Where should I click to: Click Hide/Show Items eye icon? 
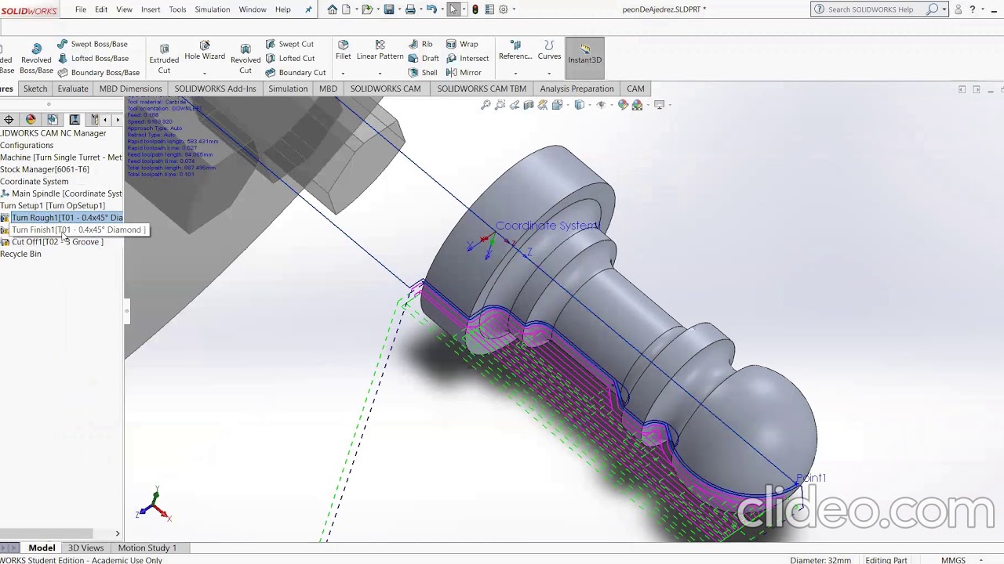[602, 105]
